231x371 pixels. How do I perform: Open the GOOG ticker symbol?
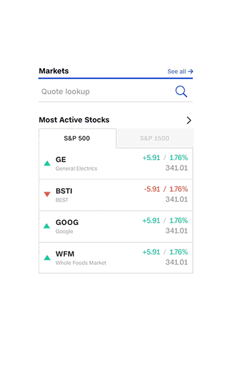(67, 223)
